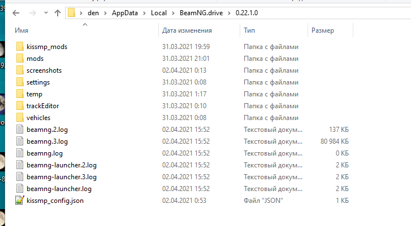Select beamng.3.log file icon
Viewport: 411px width, 226px height.
coord(20,141)
